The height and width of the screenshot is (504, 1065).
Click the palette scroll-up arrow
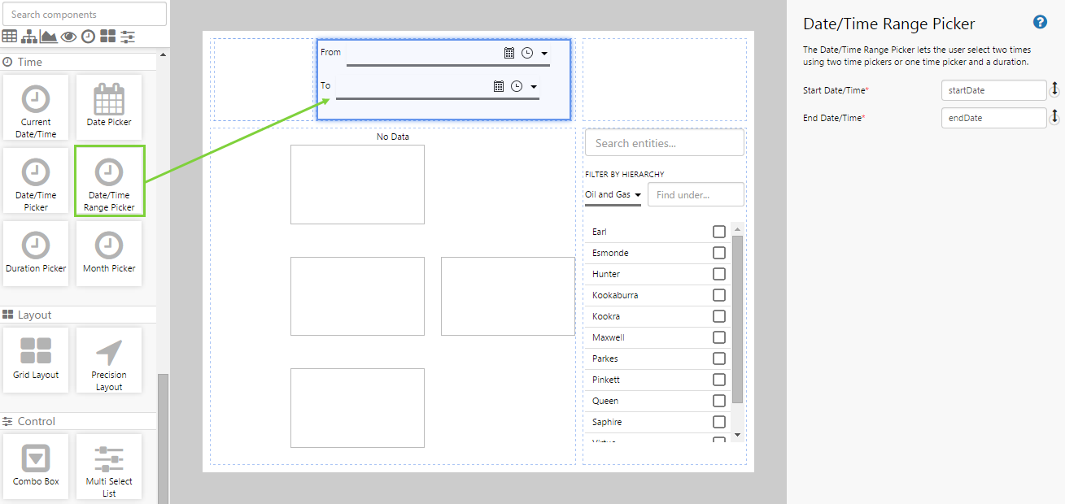163,54
